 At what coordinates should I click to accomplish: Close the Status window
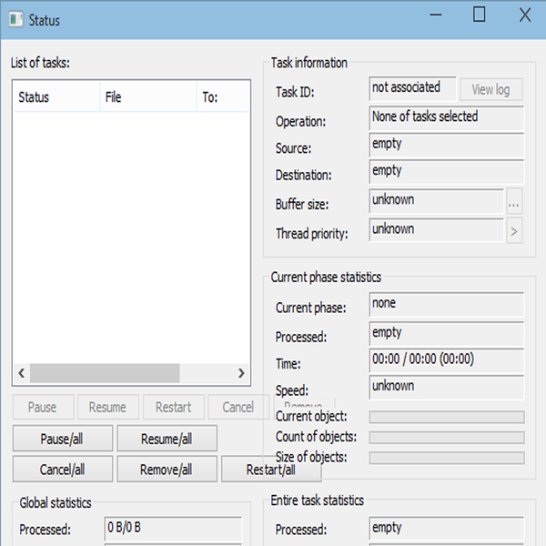[525, 15]
